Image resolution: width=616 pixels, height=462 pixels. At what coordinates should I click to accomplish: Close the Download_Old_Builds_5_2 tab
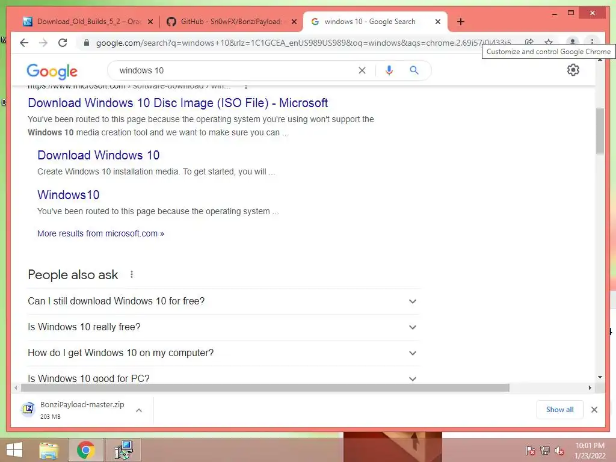click(150, 22)
